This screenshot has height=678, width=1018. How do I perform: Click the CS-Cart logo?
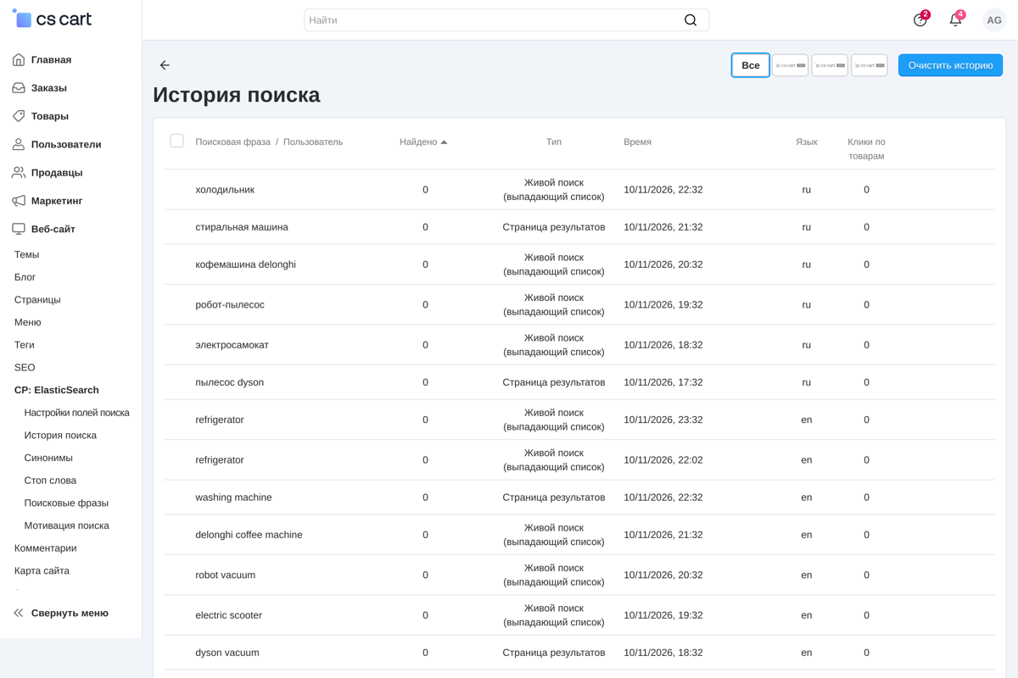(52, 19)
